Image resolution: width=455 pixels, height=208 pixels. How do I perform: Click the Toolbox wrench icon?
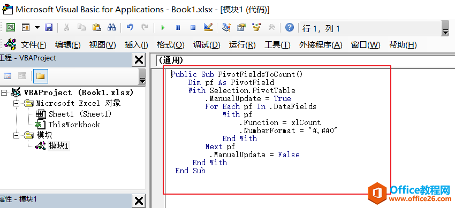271,27
